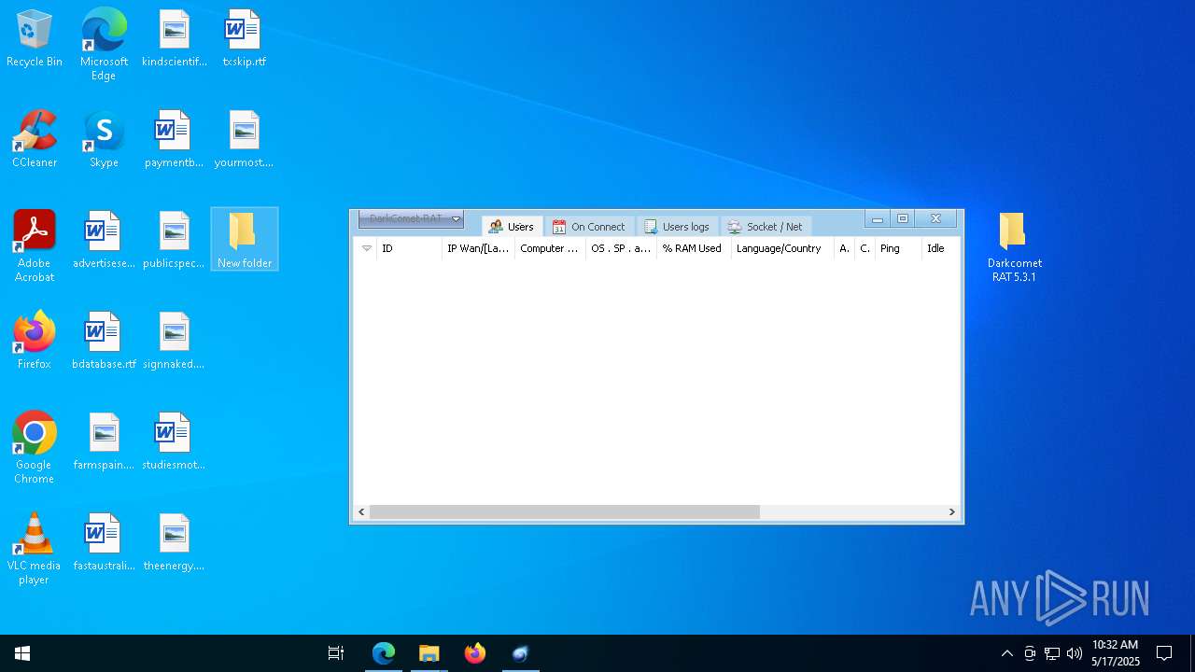Click the ID column header

(409, 248)
